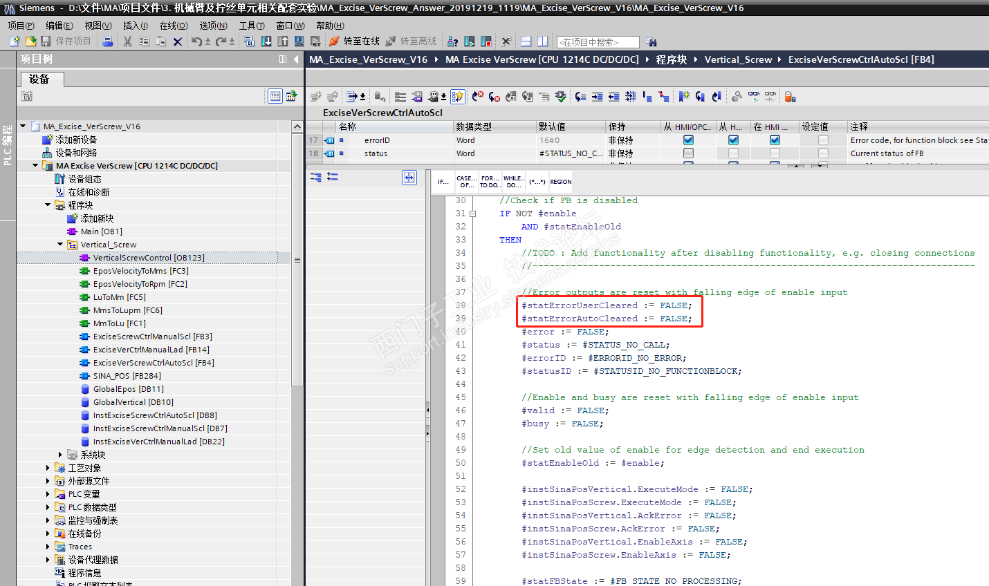Check HMI/OPC accessible checkbox for status row
The width and height of the screenshot is (989, 586).
tap(688, 153)
